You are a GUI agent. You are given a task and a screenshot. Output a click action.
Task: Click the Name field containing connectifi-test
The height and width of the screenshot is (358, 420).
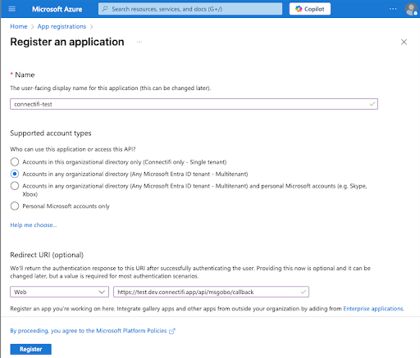(194, 104)
